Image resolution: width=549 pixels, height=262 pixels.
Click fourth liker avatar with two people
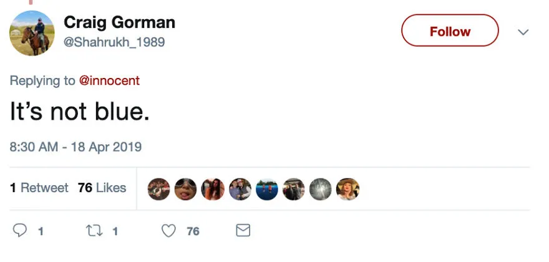(240, 189)
